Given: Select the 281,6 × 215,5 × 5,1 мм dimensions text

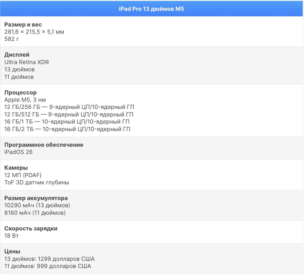Looking at the screenshot, I should pos(34,32).
